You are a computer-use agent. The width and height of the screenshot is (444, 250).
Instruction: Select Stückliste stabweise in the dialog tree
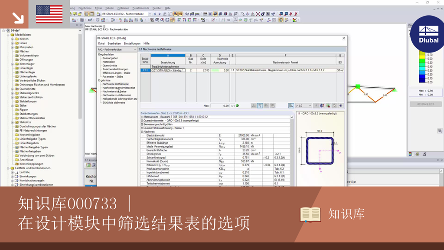pyautogui.click(x=114, y=102)
